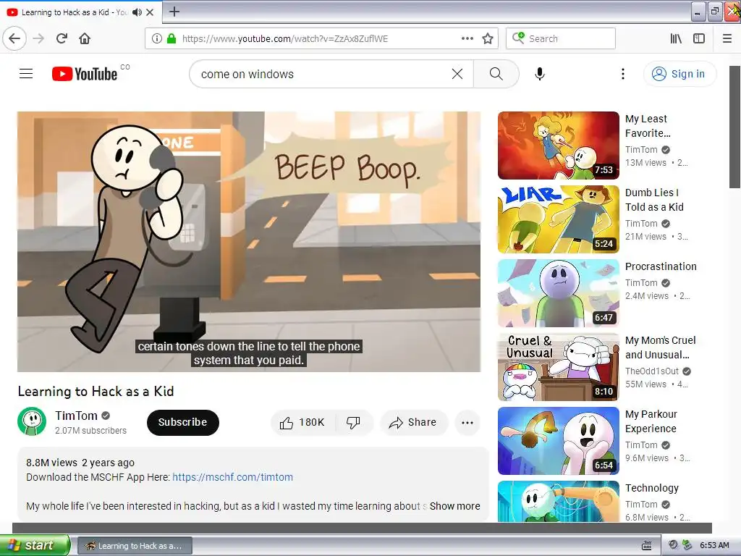
Task: Click the site information icon in address bar
Action: click(x=156, y=38)
